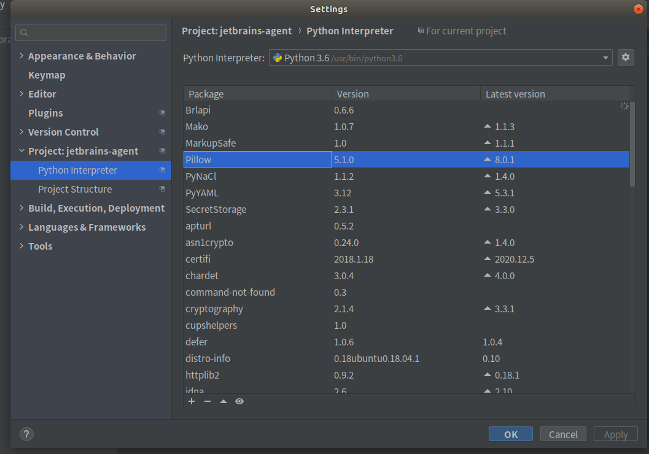Expand Appearance & Behavior section
This screenshot has height=454, width=649.
[21, 55]
